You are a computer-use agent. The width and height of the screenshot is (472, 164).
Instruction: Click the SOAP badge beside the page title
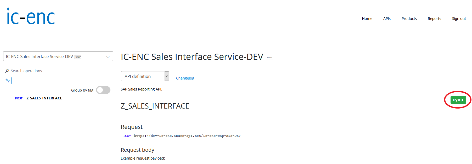pyautogui.click(x=269, y=58)
